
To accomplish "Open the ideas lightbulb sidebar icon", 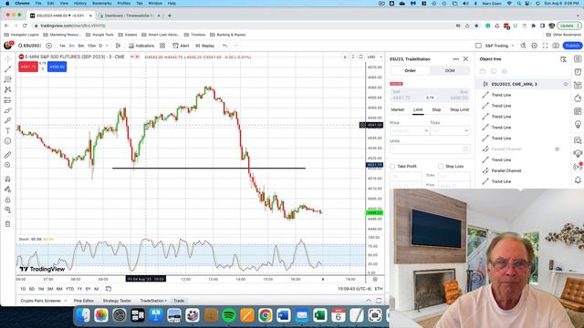I will point(578,125).
